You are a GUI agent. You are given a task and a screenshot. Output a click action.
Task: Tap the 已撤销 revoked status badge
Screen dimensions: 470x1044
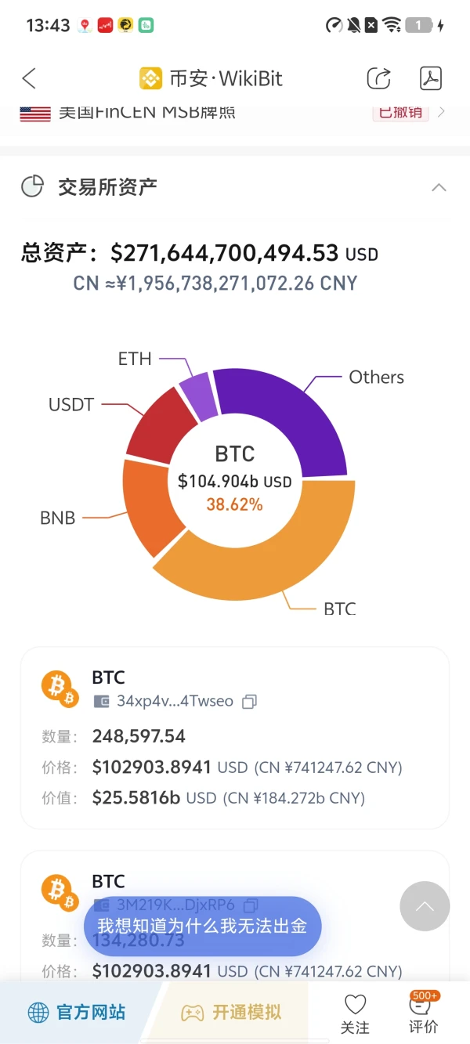tap(400, 112)
